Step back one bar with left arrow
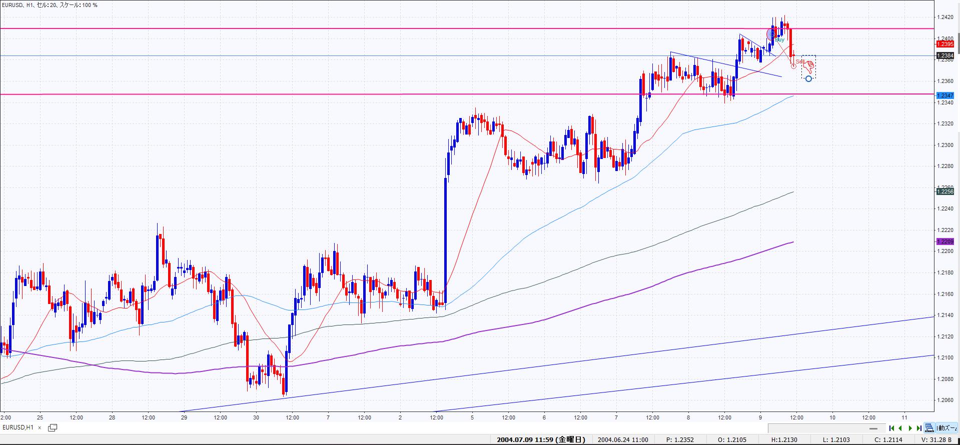Image resolution: width=960 pixels, height=445 pixels. pos(900,428)
